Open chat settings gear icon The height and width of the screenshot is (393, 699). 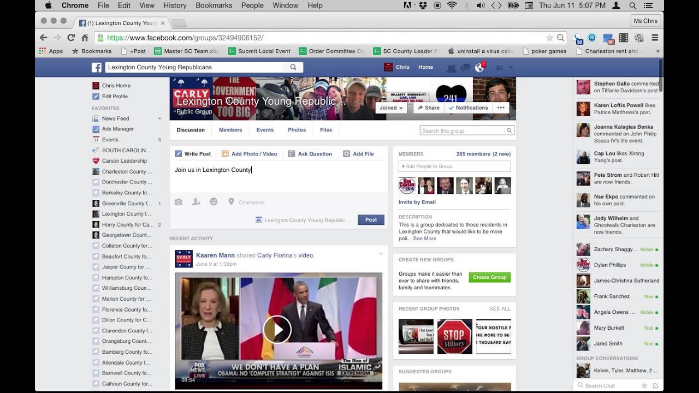[x=644, y=386]
